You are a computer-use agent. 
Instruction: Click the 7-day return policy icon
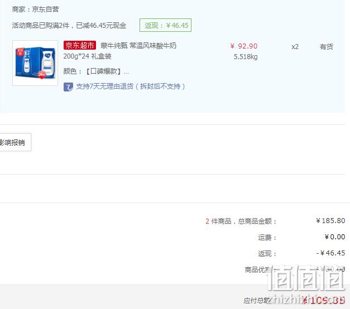pos(68,87)
